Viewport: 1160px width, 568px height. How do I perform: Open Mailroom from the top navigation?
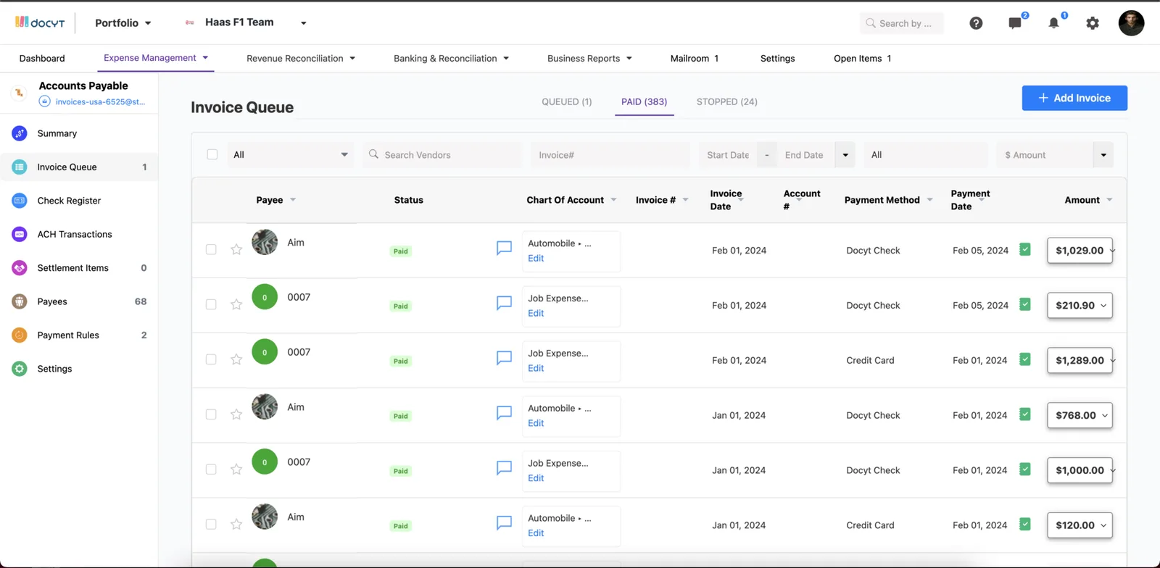tap(695, 58)
